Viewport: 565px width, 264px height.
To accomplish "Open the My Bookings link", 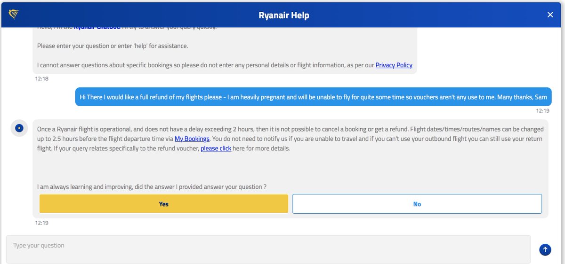I will (x=192, y=139).
